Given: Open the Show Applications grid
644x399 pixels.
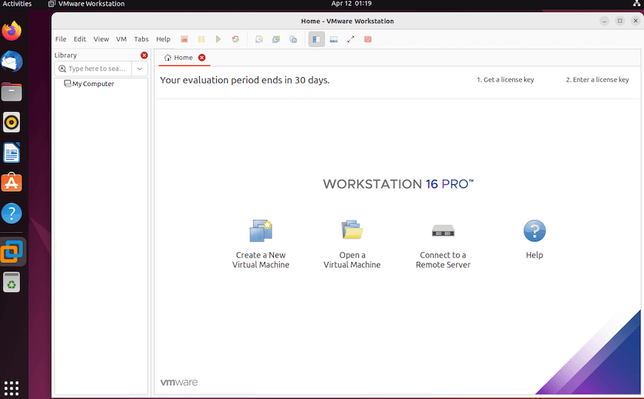Looking at the screenshot, I should [x=12, y=387].
